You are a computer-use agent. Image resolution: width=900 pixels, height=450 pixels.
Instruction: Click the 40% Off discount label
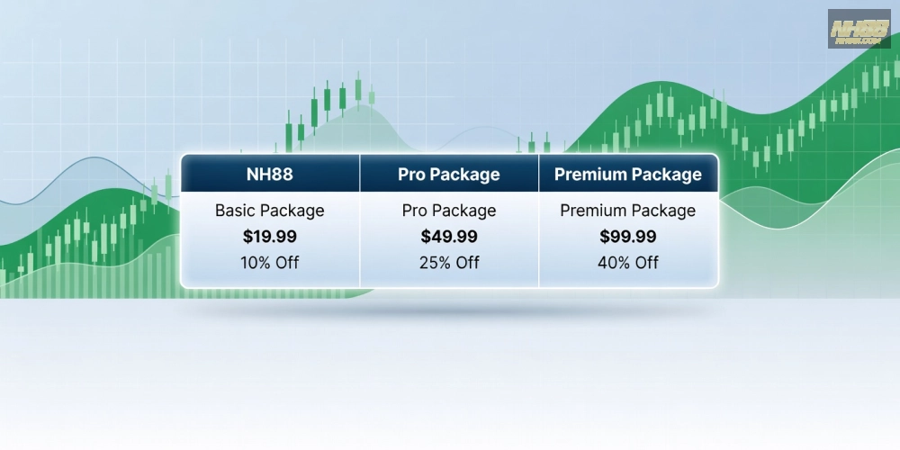tap(627, 263)
